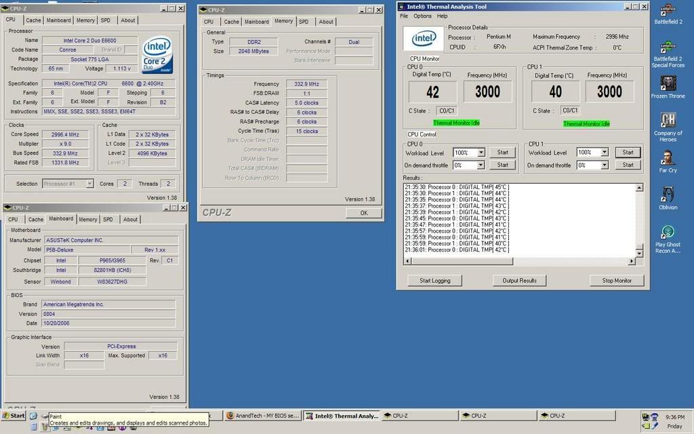This screenshot has height=434, width=694.
Task: Click CAS# Latency value 5.0 clocks
Action: coord(307,103)
